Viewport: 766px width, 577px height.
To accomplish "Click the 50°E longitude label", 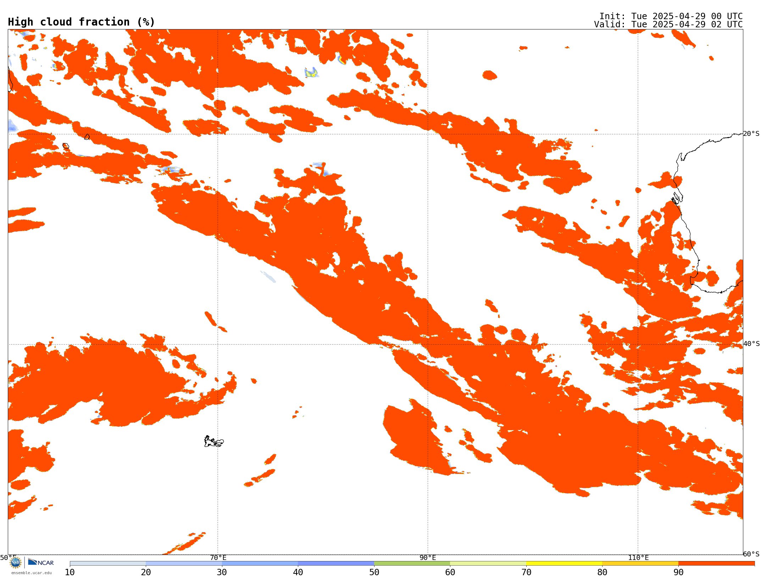I will pos(8,557).
